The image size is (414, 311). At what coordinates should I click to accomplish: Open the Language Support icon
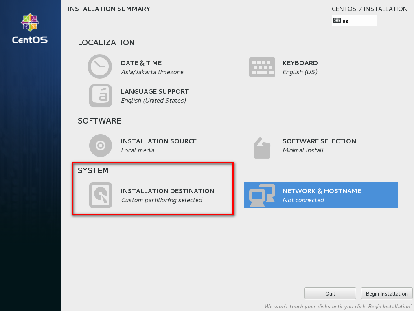pos(100,96)
